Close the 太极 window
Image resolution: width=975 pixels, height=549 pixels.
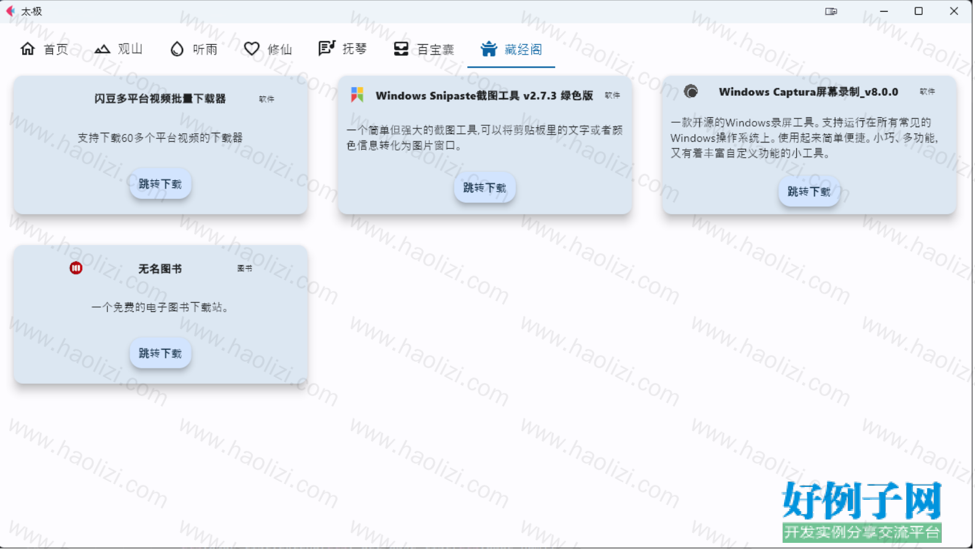tap(954, 11)
